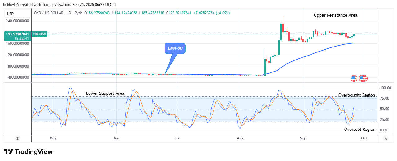Click the 120.00000000 price axis label
The width and height of the screenshot is (397, 161).
point(18,55)
